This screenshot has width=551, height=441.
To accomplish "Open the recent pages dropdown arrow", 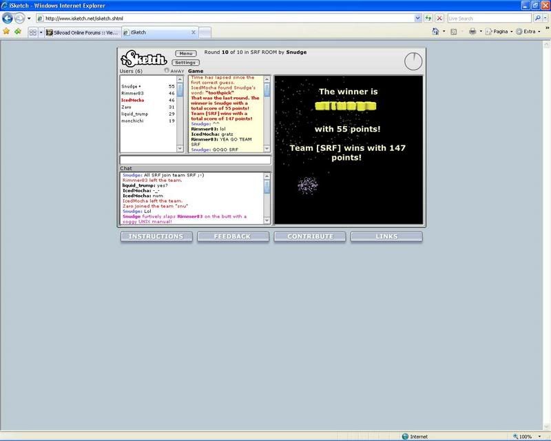I will pos(29,19).
